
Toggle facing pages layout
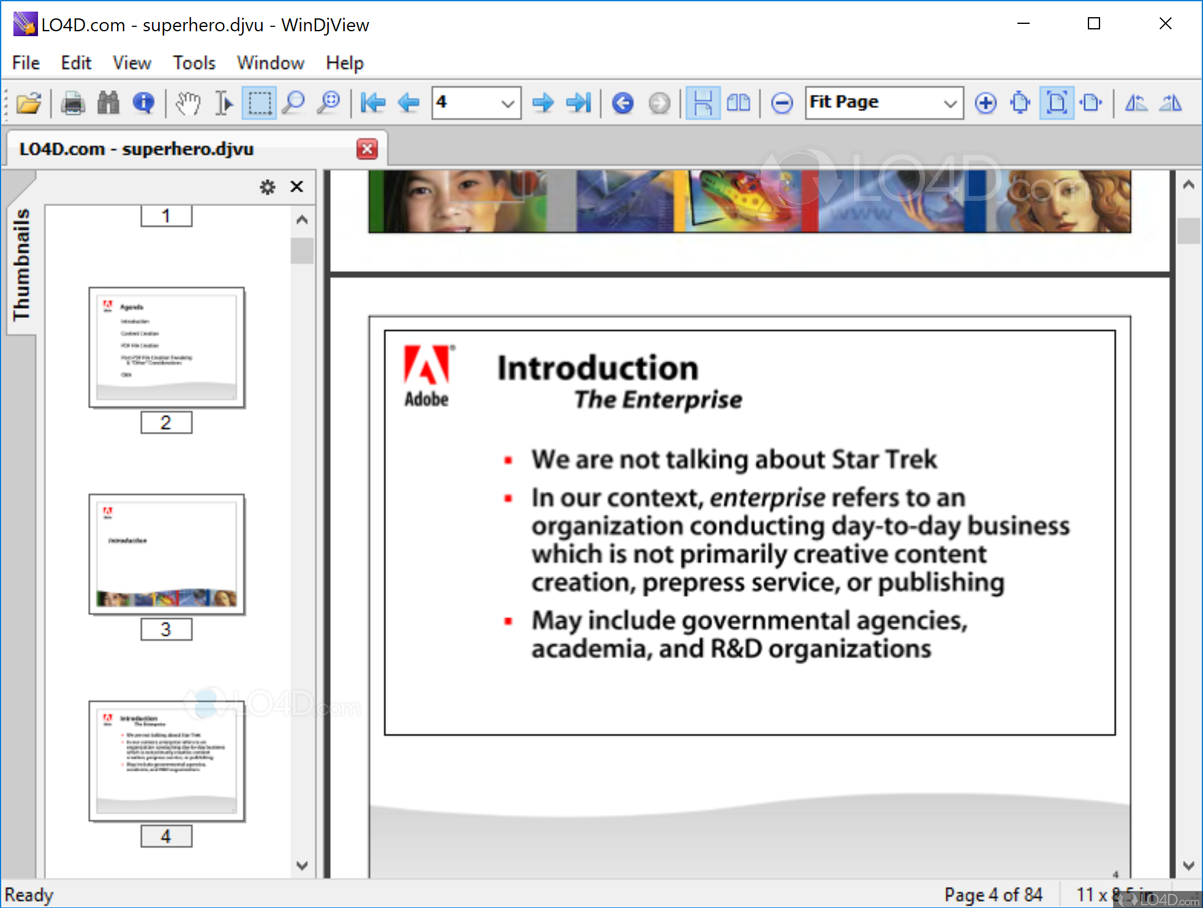738,103
